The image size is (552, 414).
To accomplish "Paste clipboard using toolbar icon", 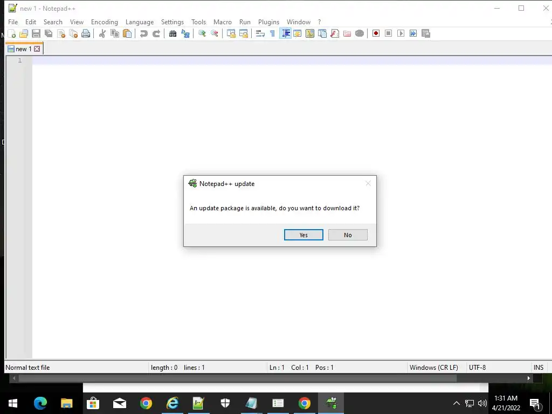I will point(127,33).
